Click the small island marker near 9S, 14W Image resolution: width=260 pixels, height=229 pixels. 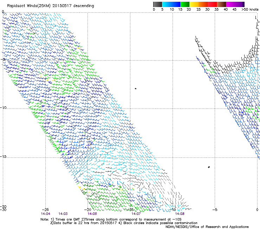136,89
